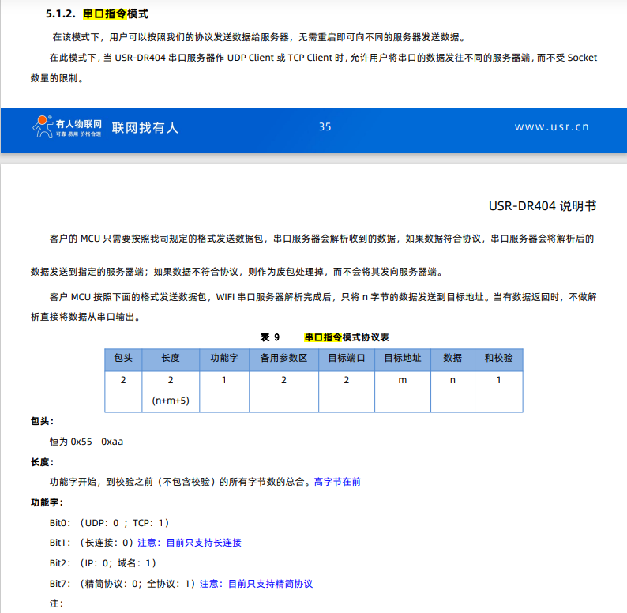Click the 恒为 0x55 0xaa line
Viewport: 627px width, 613px height.
pos(86,442)
